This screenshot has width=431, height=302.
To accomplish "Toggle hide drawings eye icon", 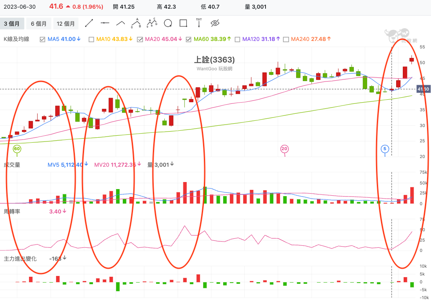I will tap(215, 23).
